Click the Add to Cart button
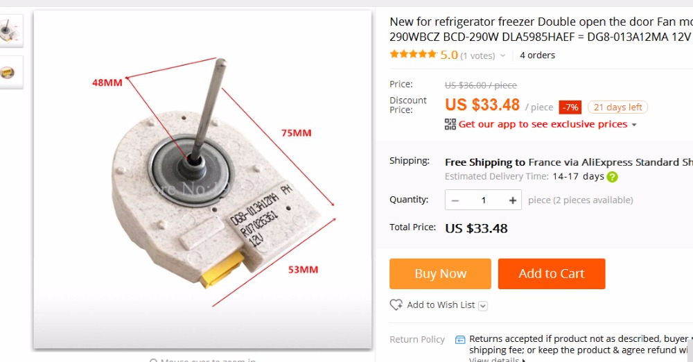Image resolution: width=693 pixels, height=362 pixels. (552, 274)
